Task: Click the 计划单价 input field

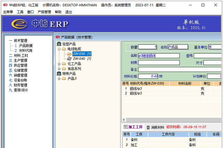Action: [x=214, y=76]
